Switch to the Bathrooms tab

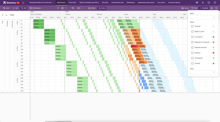pyautogui.click(x=130, y=3)
